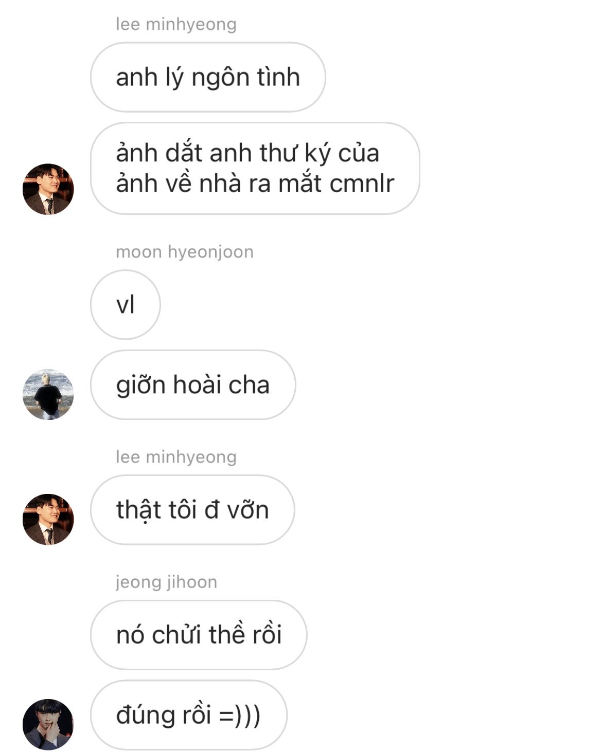The height and width of the screenshot is (752, 602).
Task: Click the '=)))' emoticon text
Action: [x=239, y=716]
